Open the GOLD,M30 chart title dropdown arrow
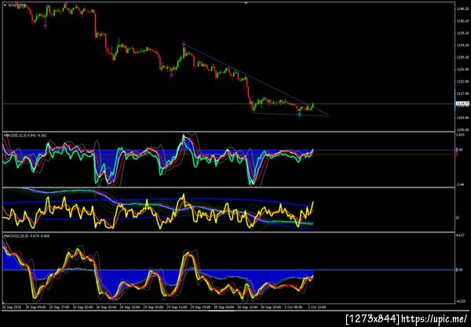The width and height of the screenshot is (471, 327). (x=5, y=5)
